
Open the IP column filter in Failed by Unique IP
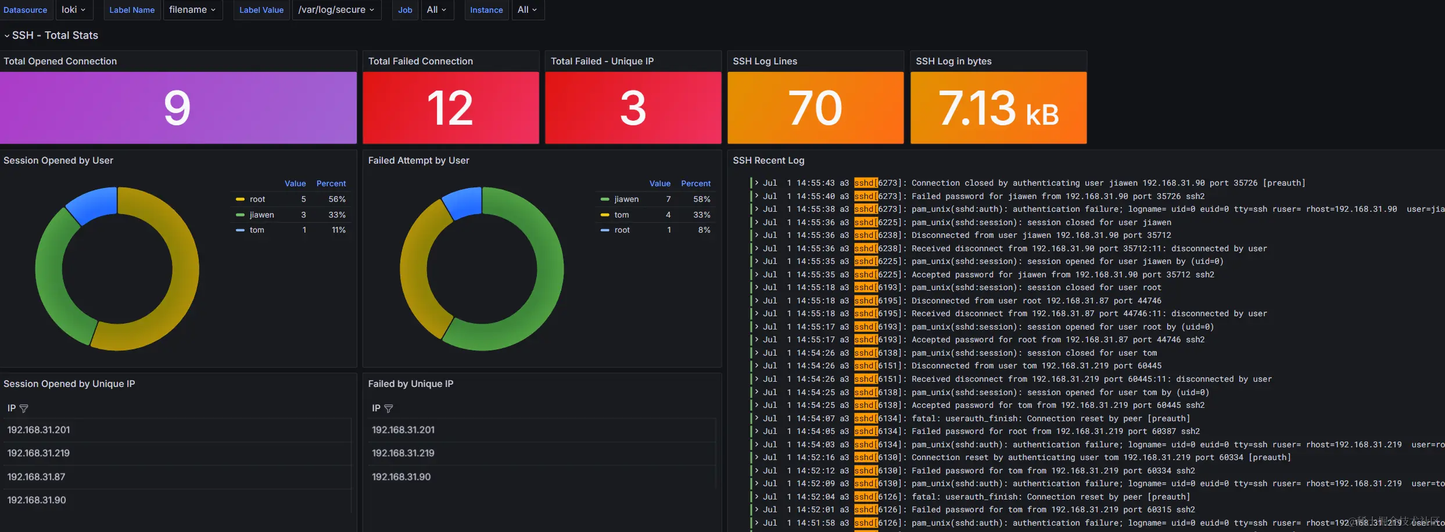tap(389, 408)
